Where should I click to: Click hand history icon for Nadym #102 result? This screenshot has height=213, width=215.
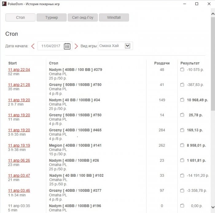(182, 176)
